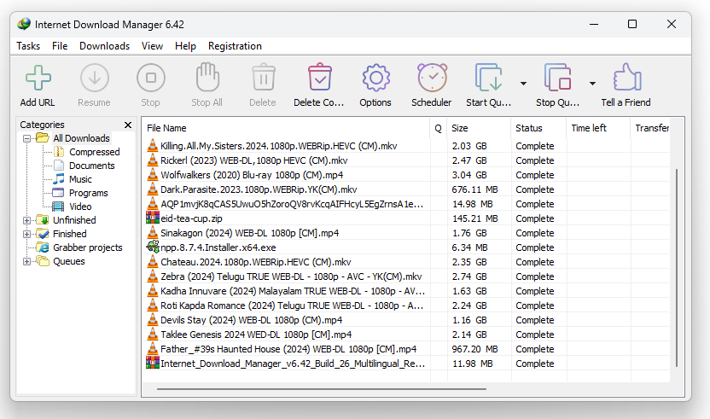Image resolution: width=710 pixels, height=419 pixels.
Task: Sort by the Status column header
Action: coord(538,128)
